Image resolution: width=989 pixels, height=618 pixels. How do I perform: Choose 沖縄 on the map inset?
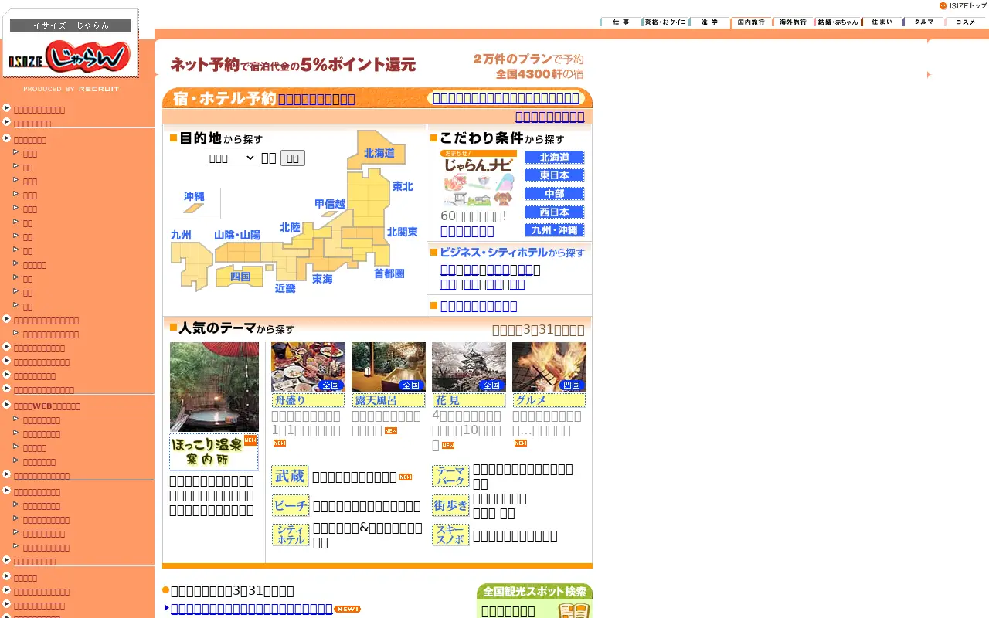coord(194,197)
